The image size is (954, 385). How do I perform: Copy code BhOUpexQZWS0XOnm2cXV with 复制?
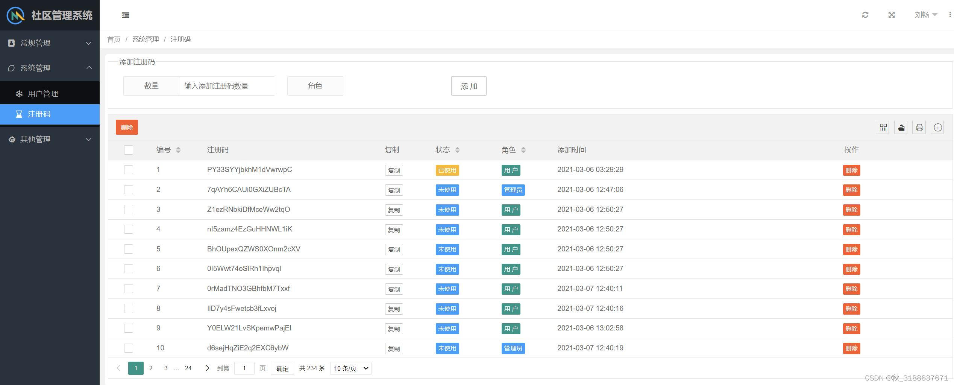click(394, 250)
